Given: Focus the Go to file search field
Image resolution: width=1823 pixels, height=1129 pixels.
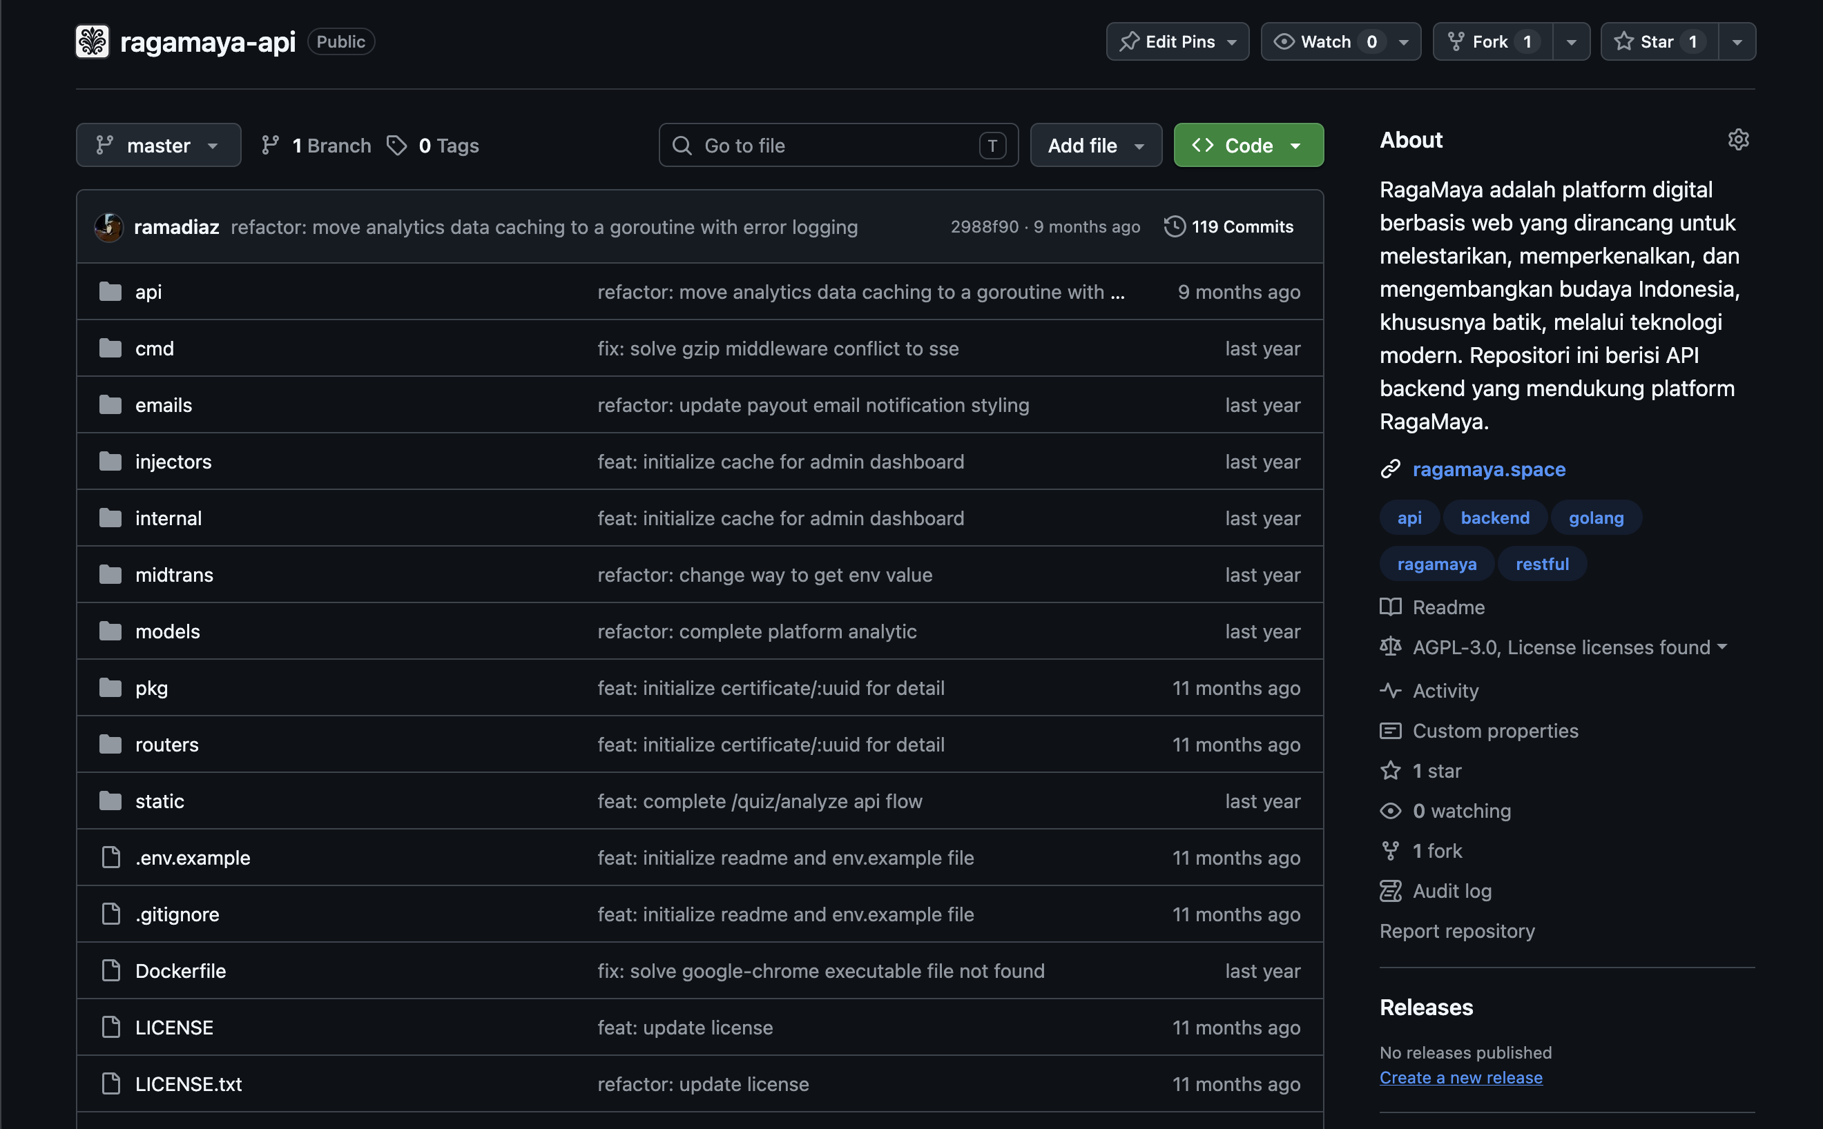Looking at the screenshot, I should click(x=838, y=145).
